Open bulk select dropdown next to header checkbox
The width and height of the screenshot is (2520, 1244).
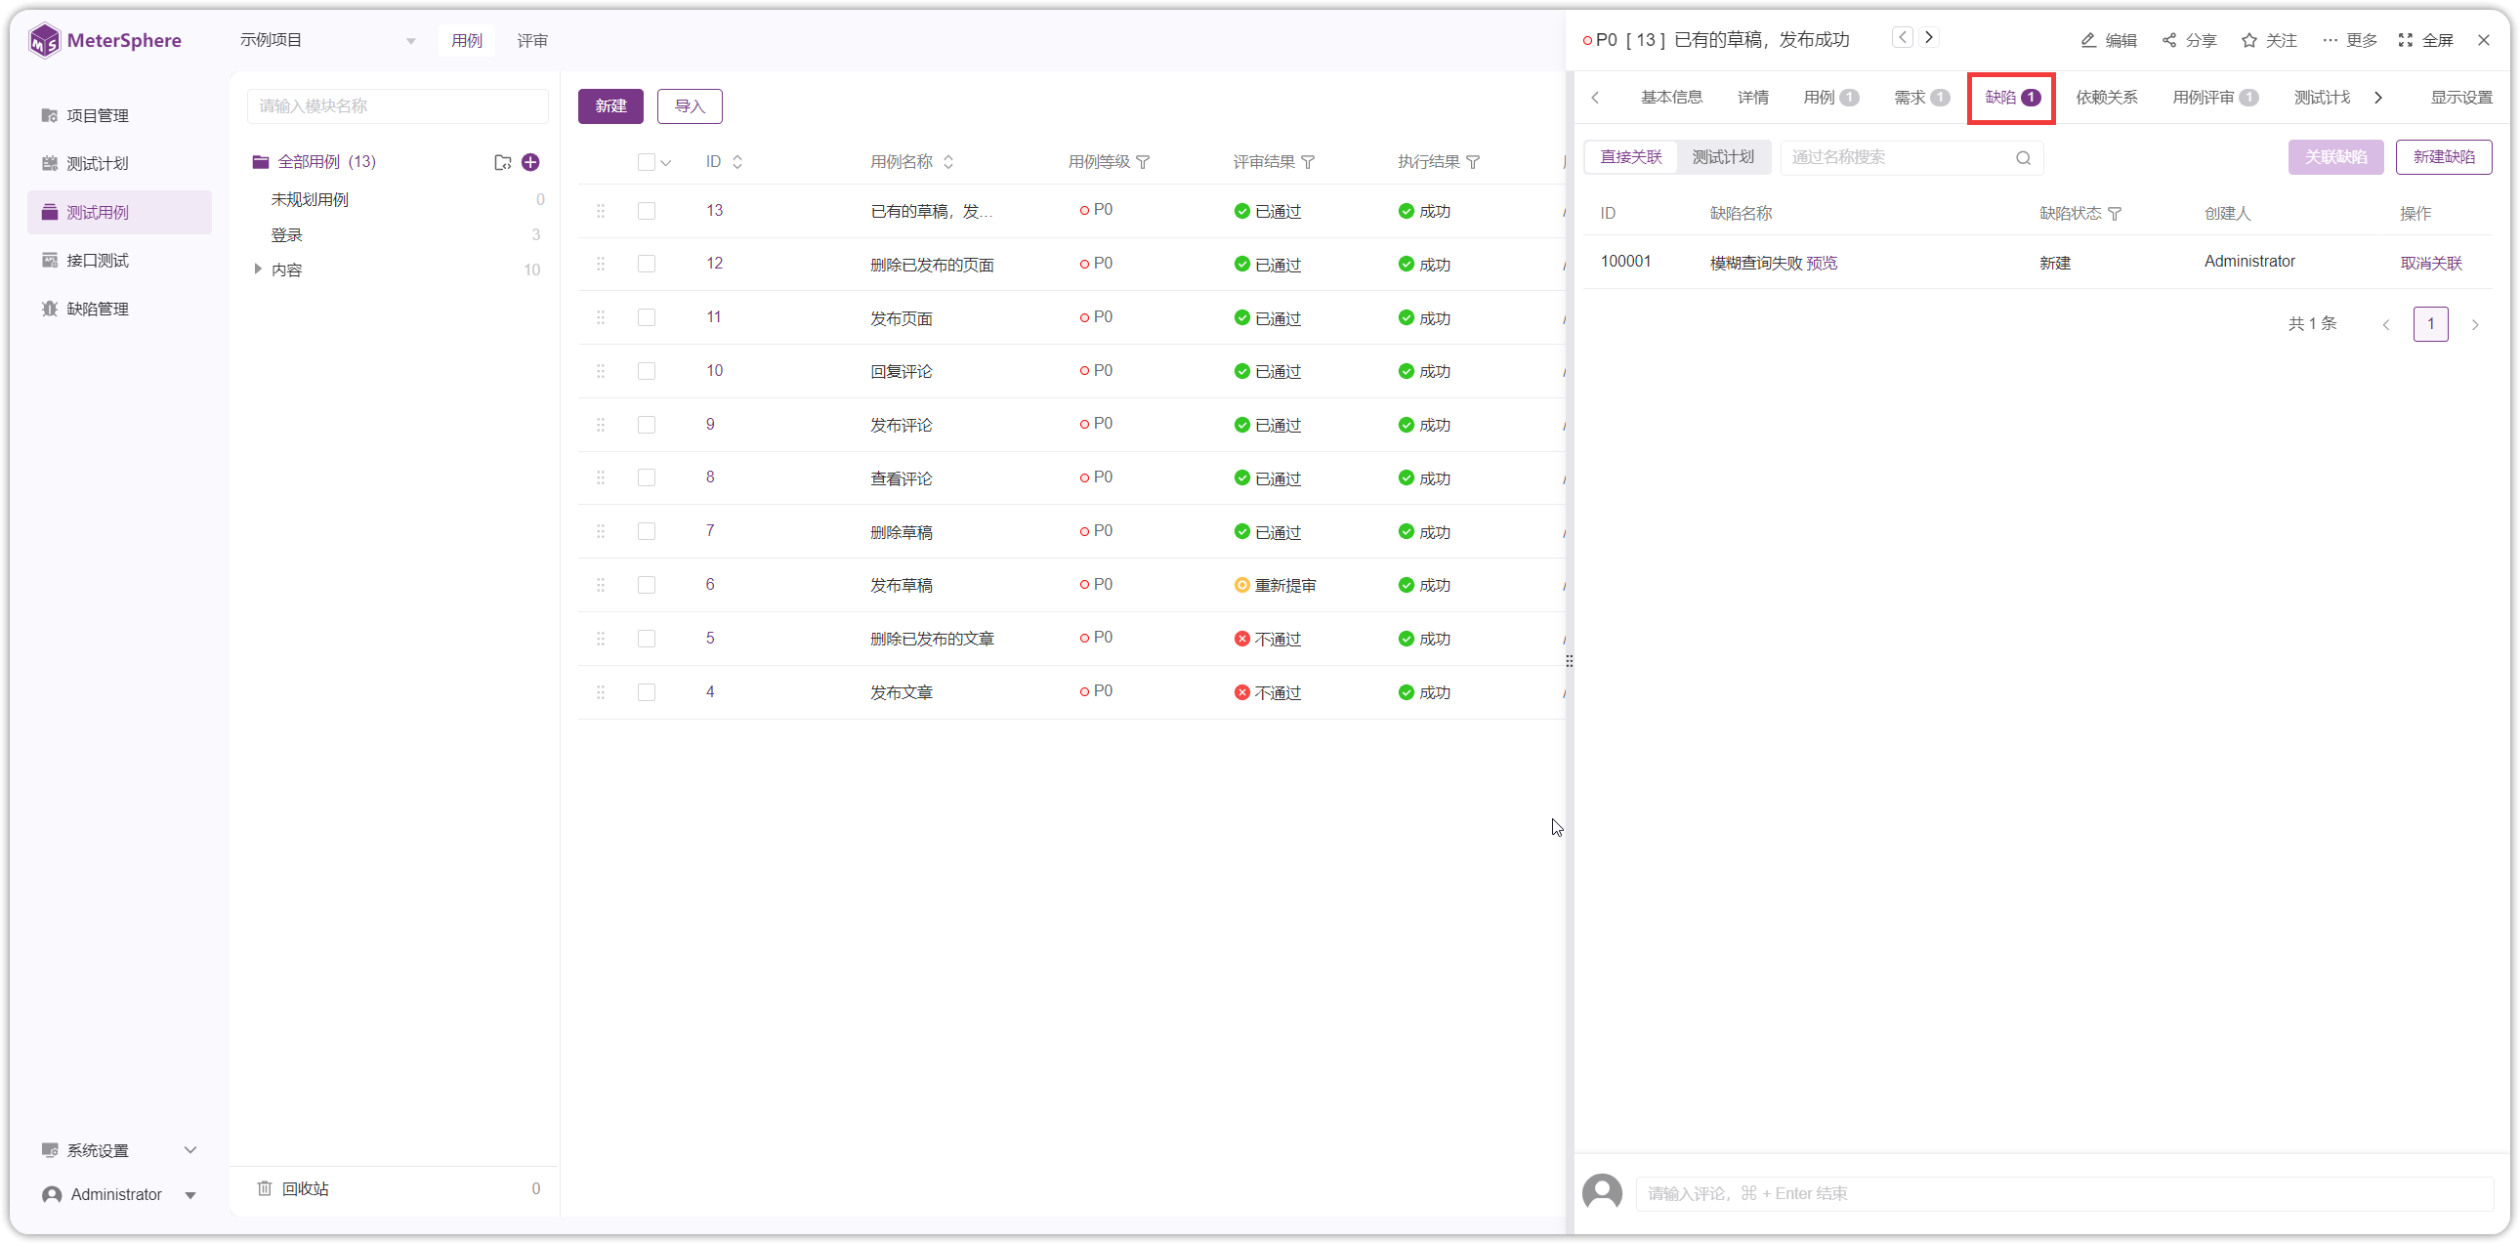click(x=666, y=163)
